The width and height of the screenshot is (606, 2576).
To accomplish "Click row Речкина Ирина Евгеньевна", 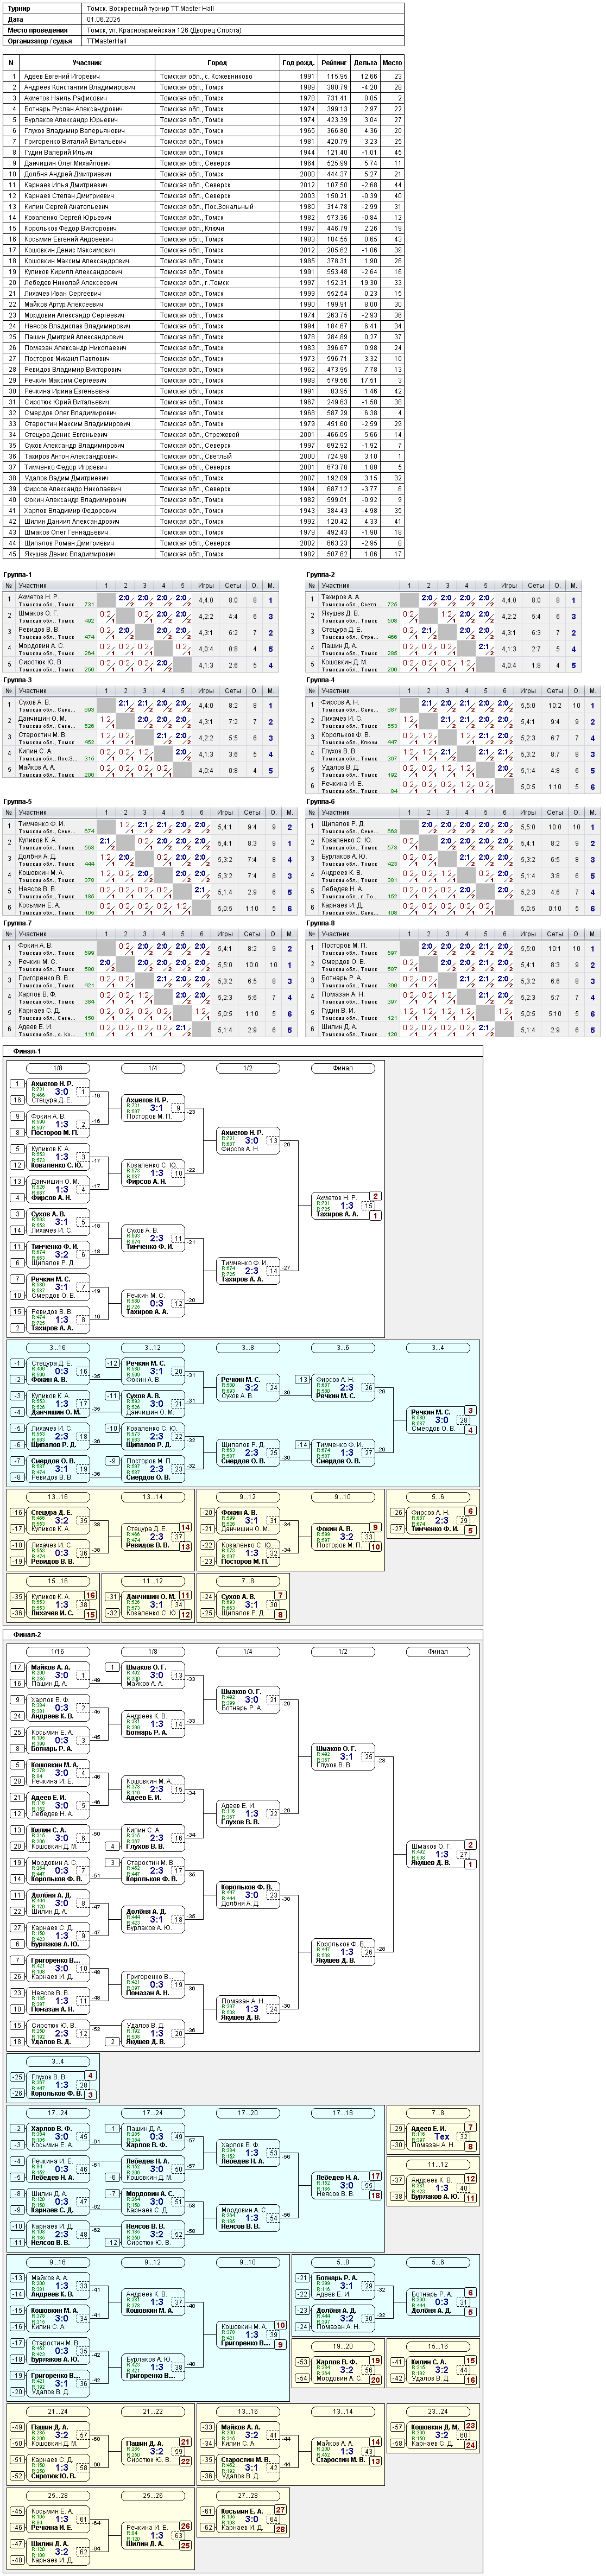I will (x=204, y=391).
